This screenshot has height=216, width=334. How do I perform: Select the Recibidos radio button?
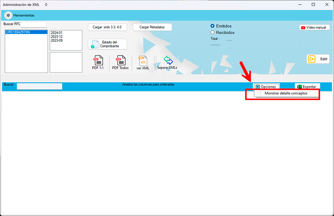point(212,33)
